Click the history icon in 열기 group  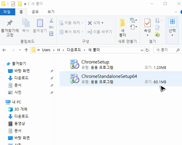coord(157,34)
